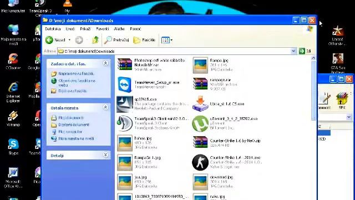This screenshot has width=355, height=200.
Task: Select file name starting with 1013863
Action: (x=161, y=196)
